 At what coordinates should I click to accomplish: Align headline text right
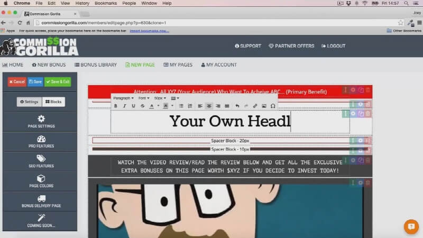(x=218, y=106)
